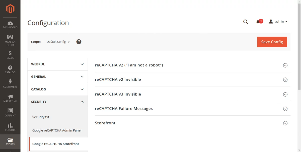Click the scope help question mark
Image resolution: width=301 pixels, height=152 pixels.
click(x=79, y=42)
